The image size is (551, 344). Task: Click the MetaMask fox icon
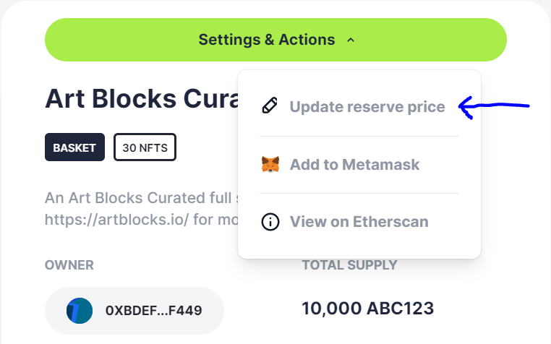pos(270,164)
